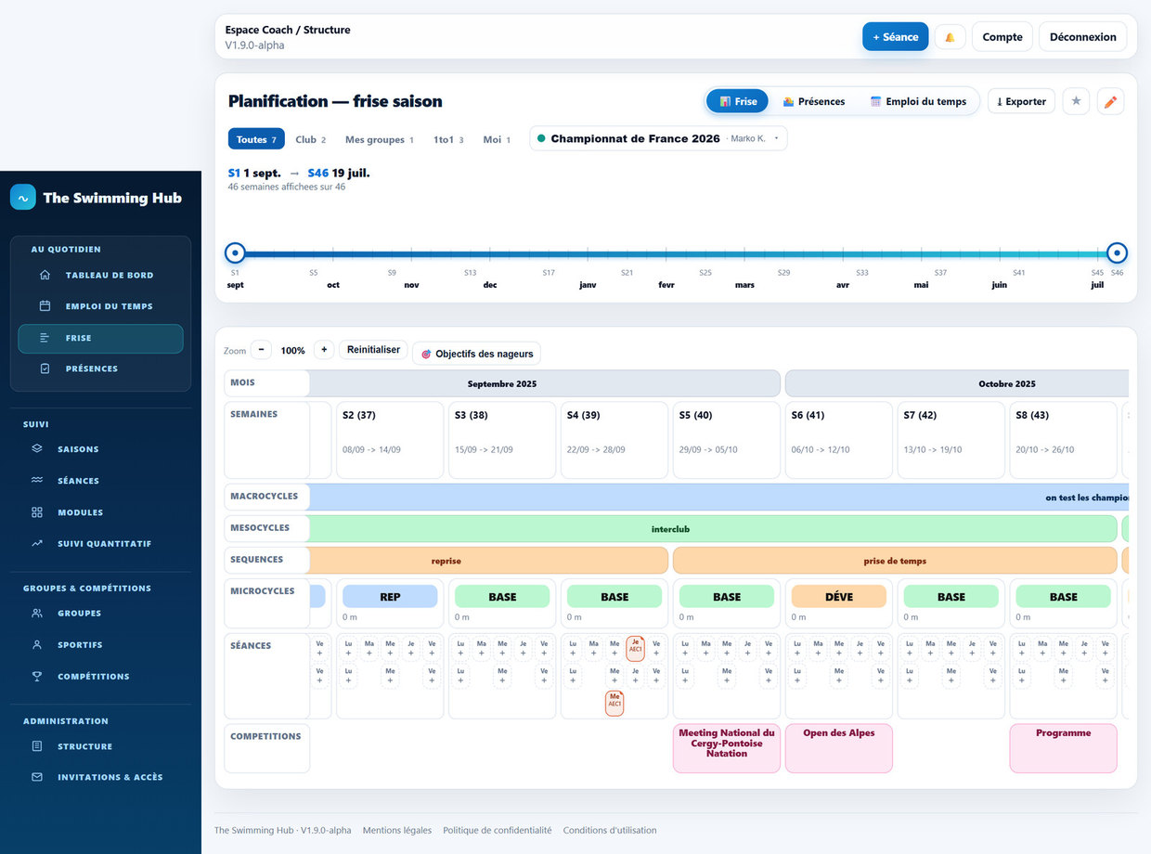
Task: Click the + Séance button
Action: (x=895, y=37)
